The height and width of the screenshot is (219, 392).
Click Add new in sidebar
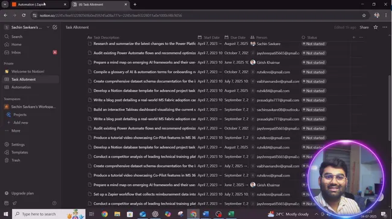click(x=21, y=123)
